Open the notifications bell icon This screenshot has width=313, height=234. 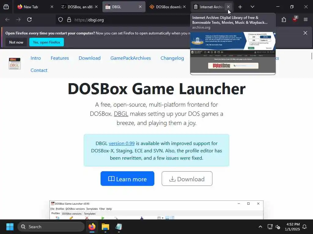[305, 227]
